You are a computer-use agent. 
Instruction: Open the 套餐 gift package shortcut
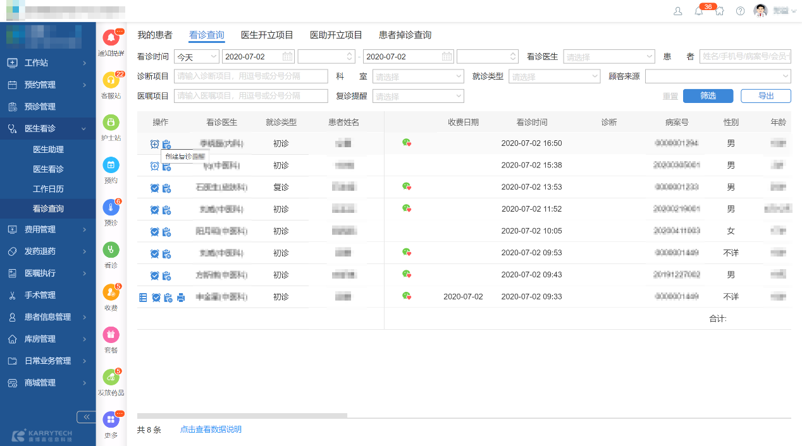111,335
